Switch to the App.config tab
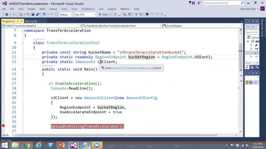This screenshot has height=149, width=266. (x=31, y=21)
